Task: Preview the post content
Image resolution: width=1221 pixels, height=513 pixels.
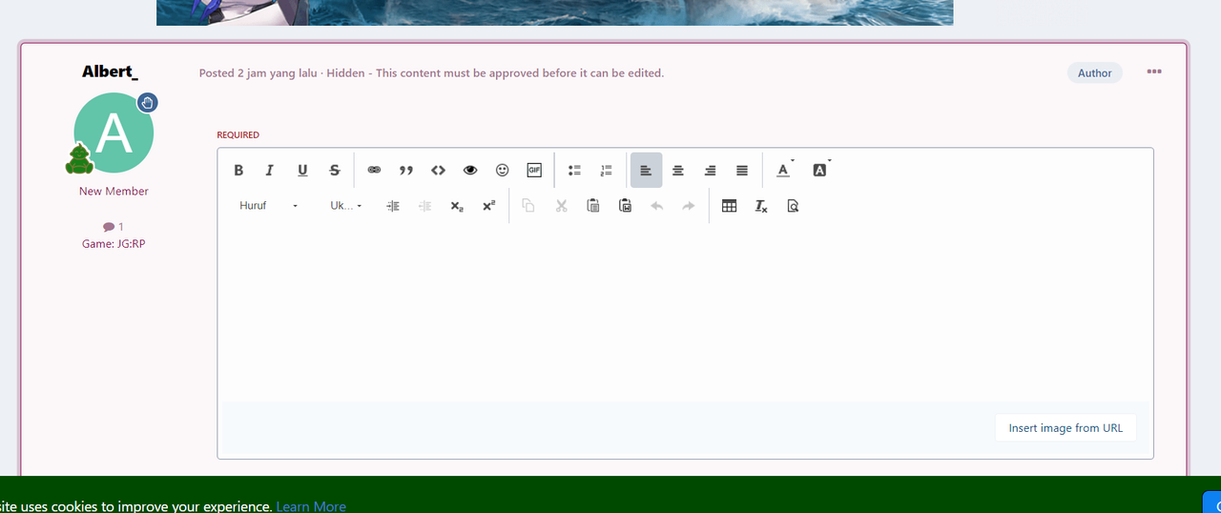Action: tap(793, 206)
